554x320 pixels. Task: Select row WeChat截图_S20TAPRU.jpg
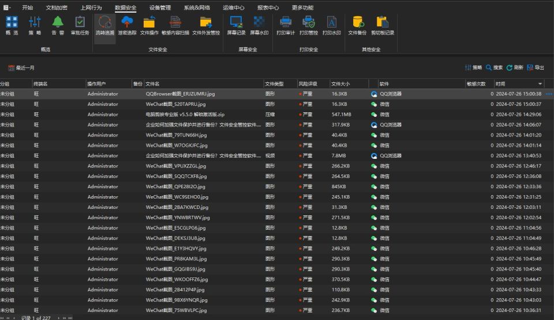[x=277, y=104]
